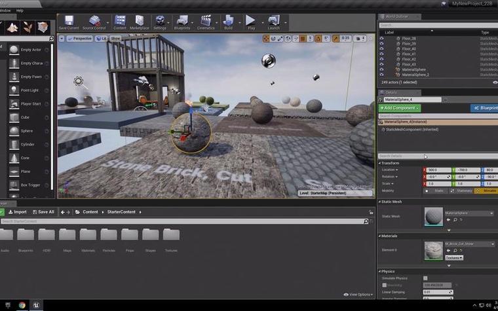Toggle world/local coordinate system globe icon
The height and width of the screenshot is (311, 498).
pyautogui.click(x=288, y=39)
